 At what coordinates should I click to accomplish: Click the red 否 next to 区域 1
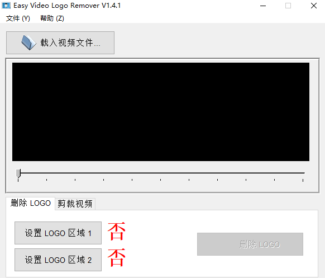click(x=117, y=231)
